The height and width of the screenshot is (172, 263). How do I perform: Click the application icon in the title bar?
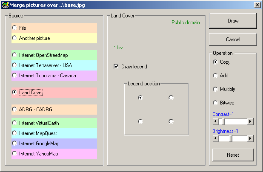point(5,4)
